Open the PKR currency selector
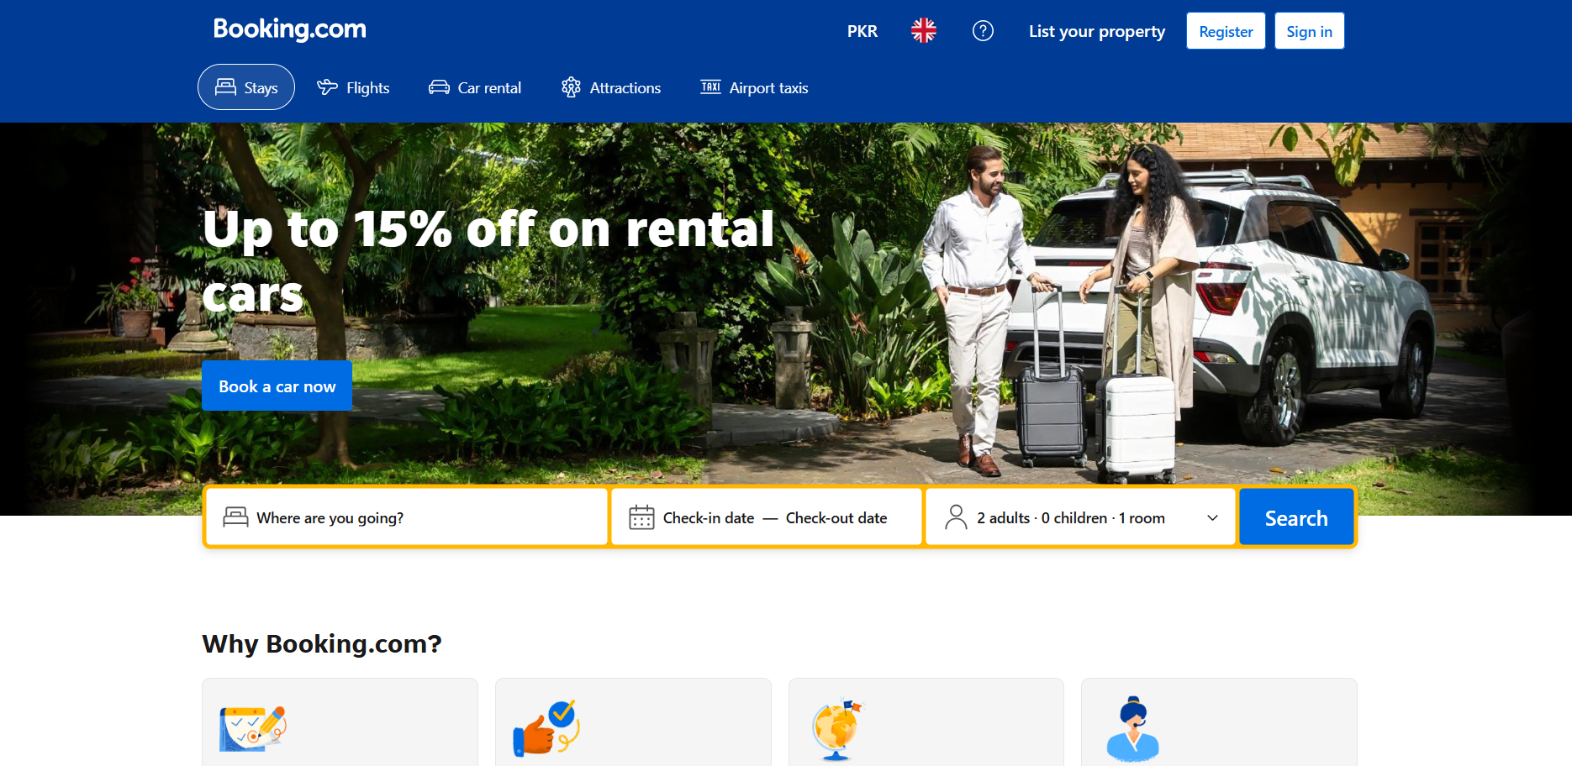1572x766 pixels. (x=862, y=31)
